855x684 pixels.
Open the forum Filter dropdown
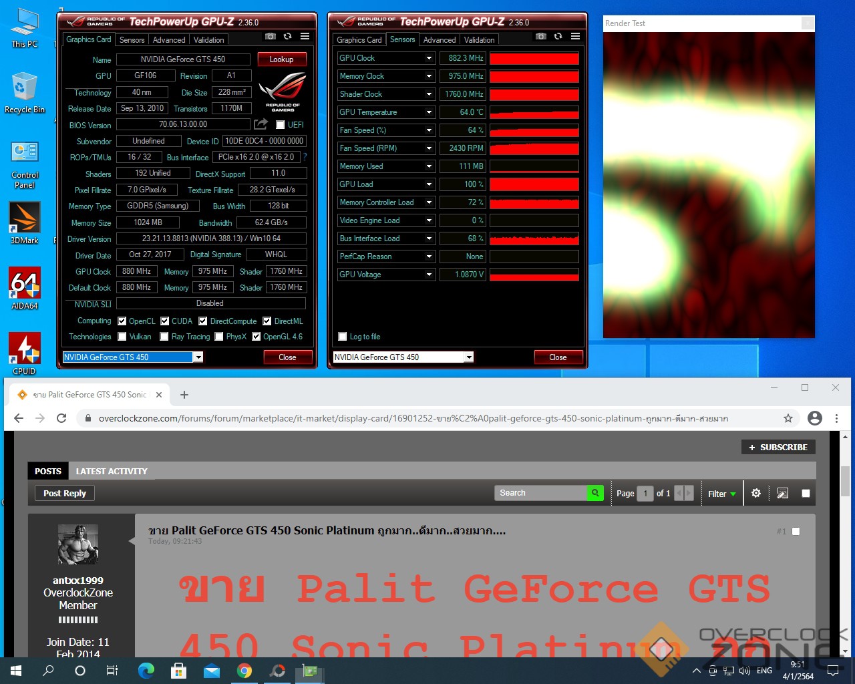(722, 494)
